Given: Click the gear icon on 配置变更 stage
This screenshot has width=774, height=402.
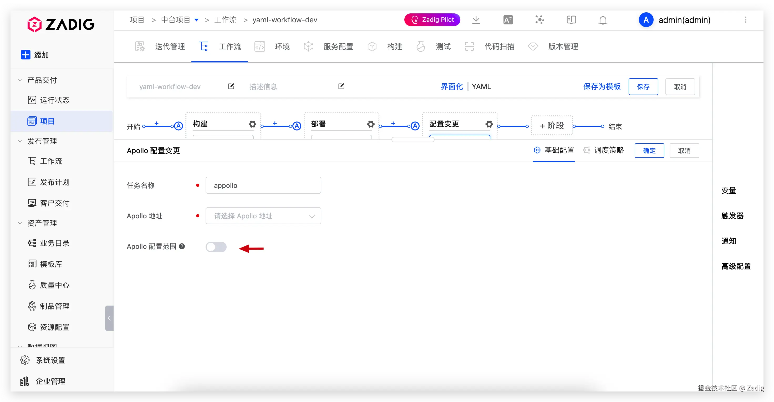Looking at the screenshot, I should click(x=489, y=124).
